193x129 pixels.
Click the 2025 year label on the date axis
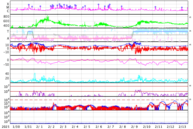click(5, 127)
